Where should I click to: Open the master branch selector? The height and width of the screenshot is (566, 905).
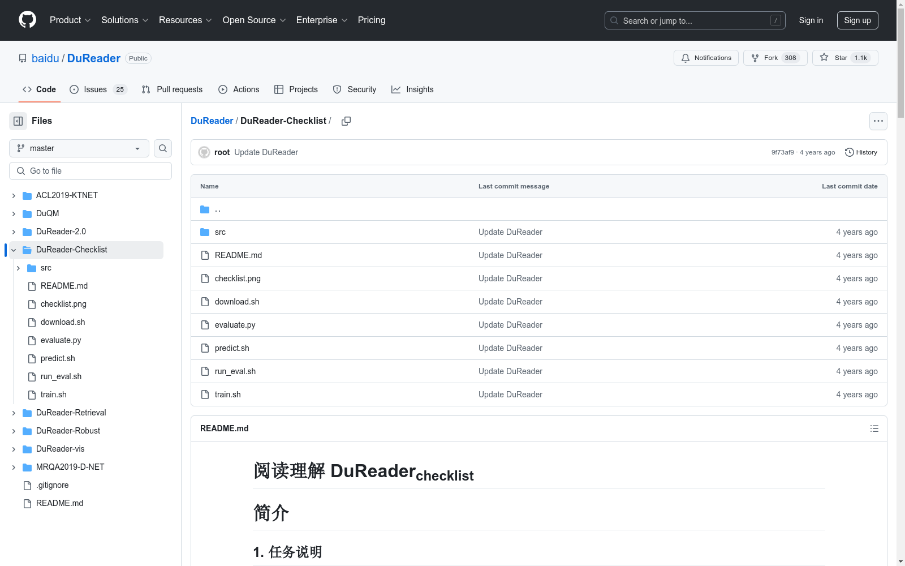79,148
